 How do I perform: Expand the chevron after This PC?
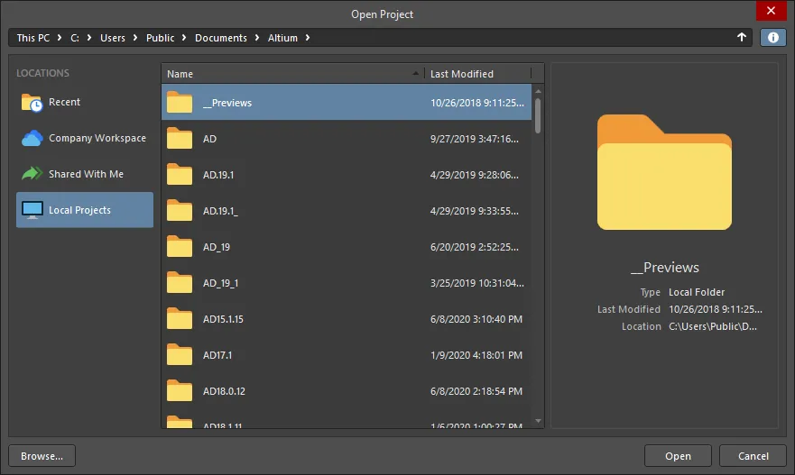point(60,38)
